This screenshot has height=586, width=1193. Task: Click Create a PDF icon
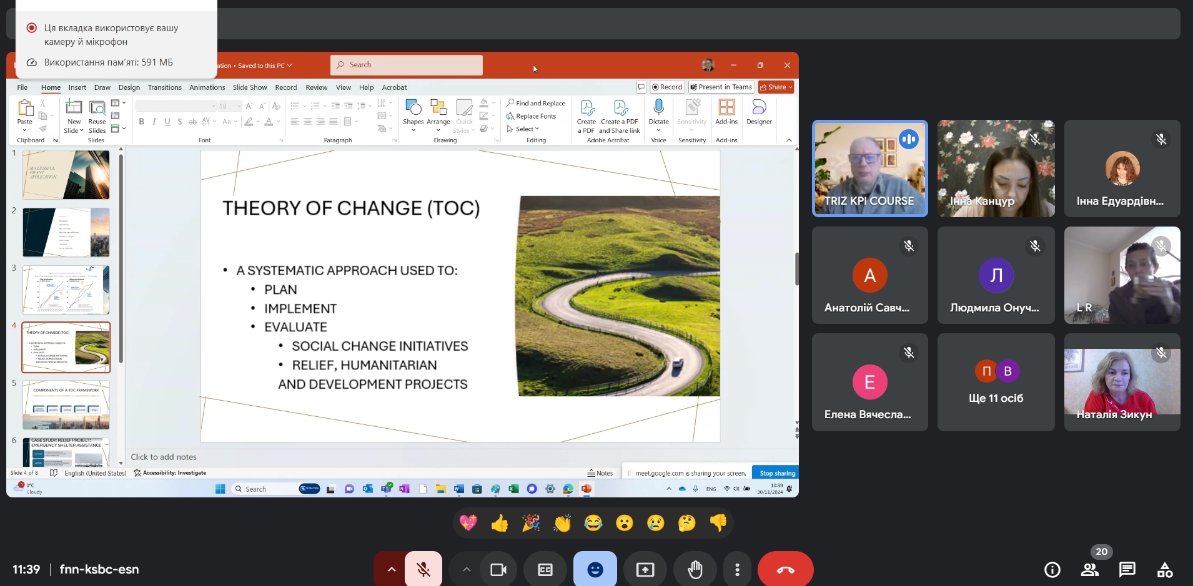(587, 109)
